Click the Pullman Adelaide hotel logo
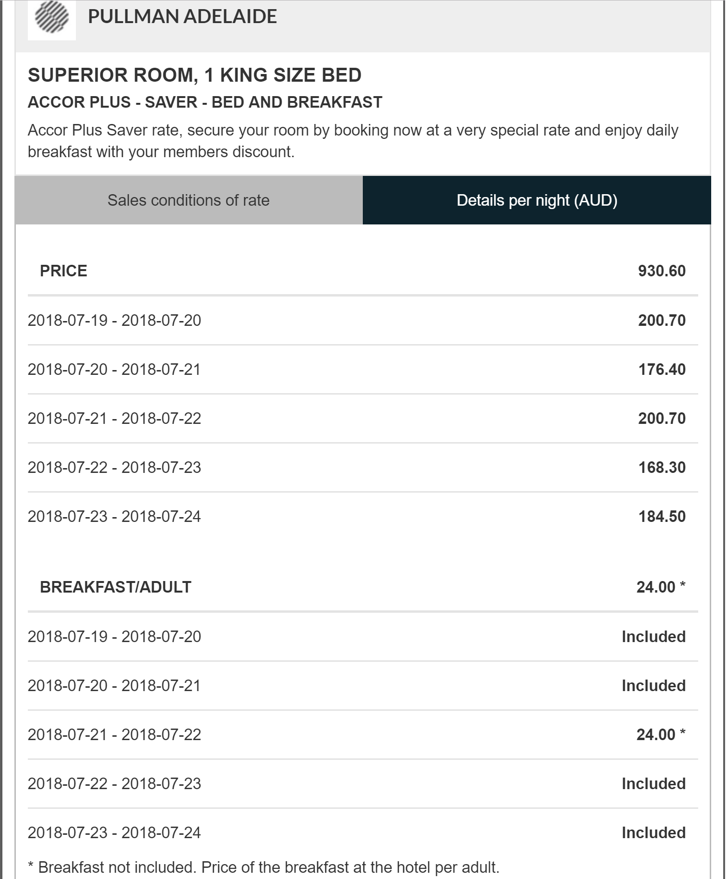 point(52,18)
